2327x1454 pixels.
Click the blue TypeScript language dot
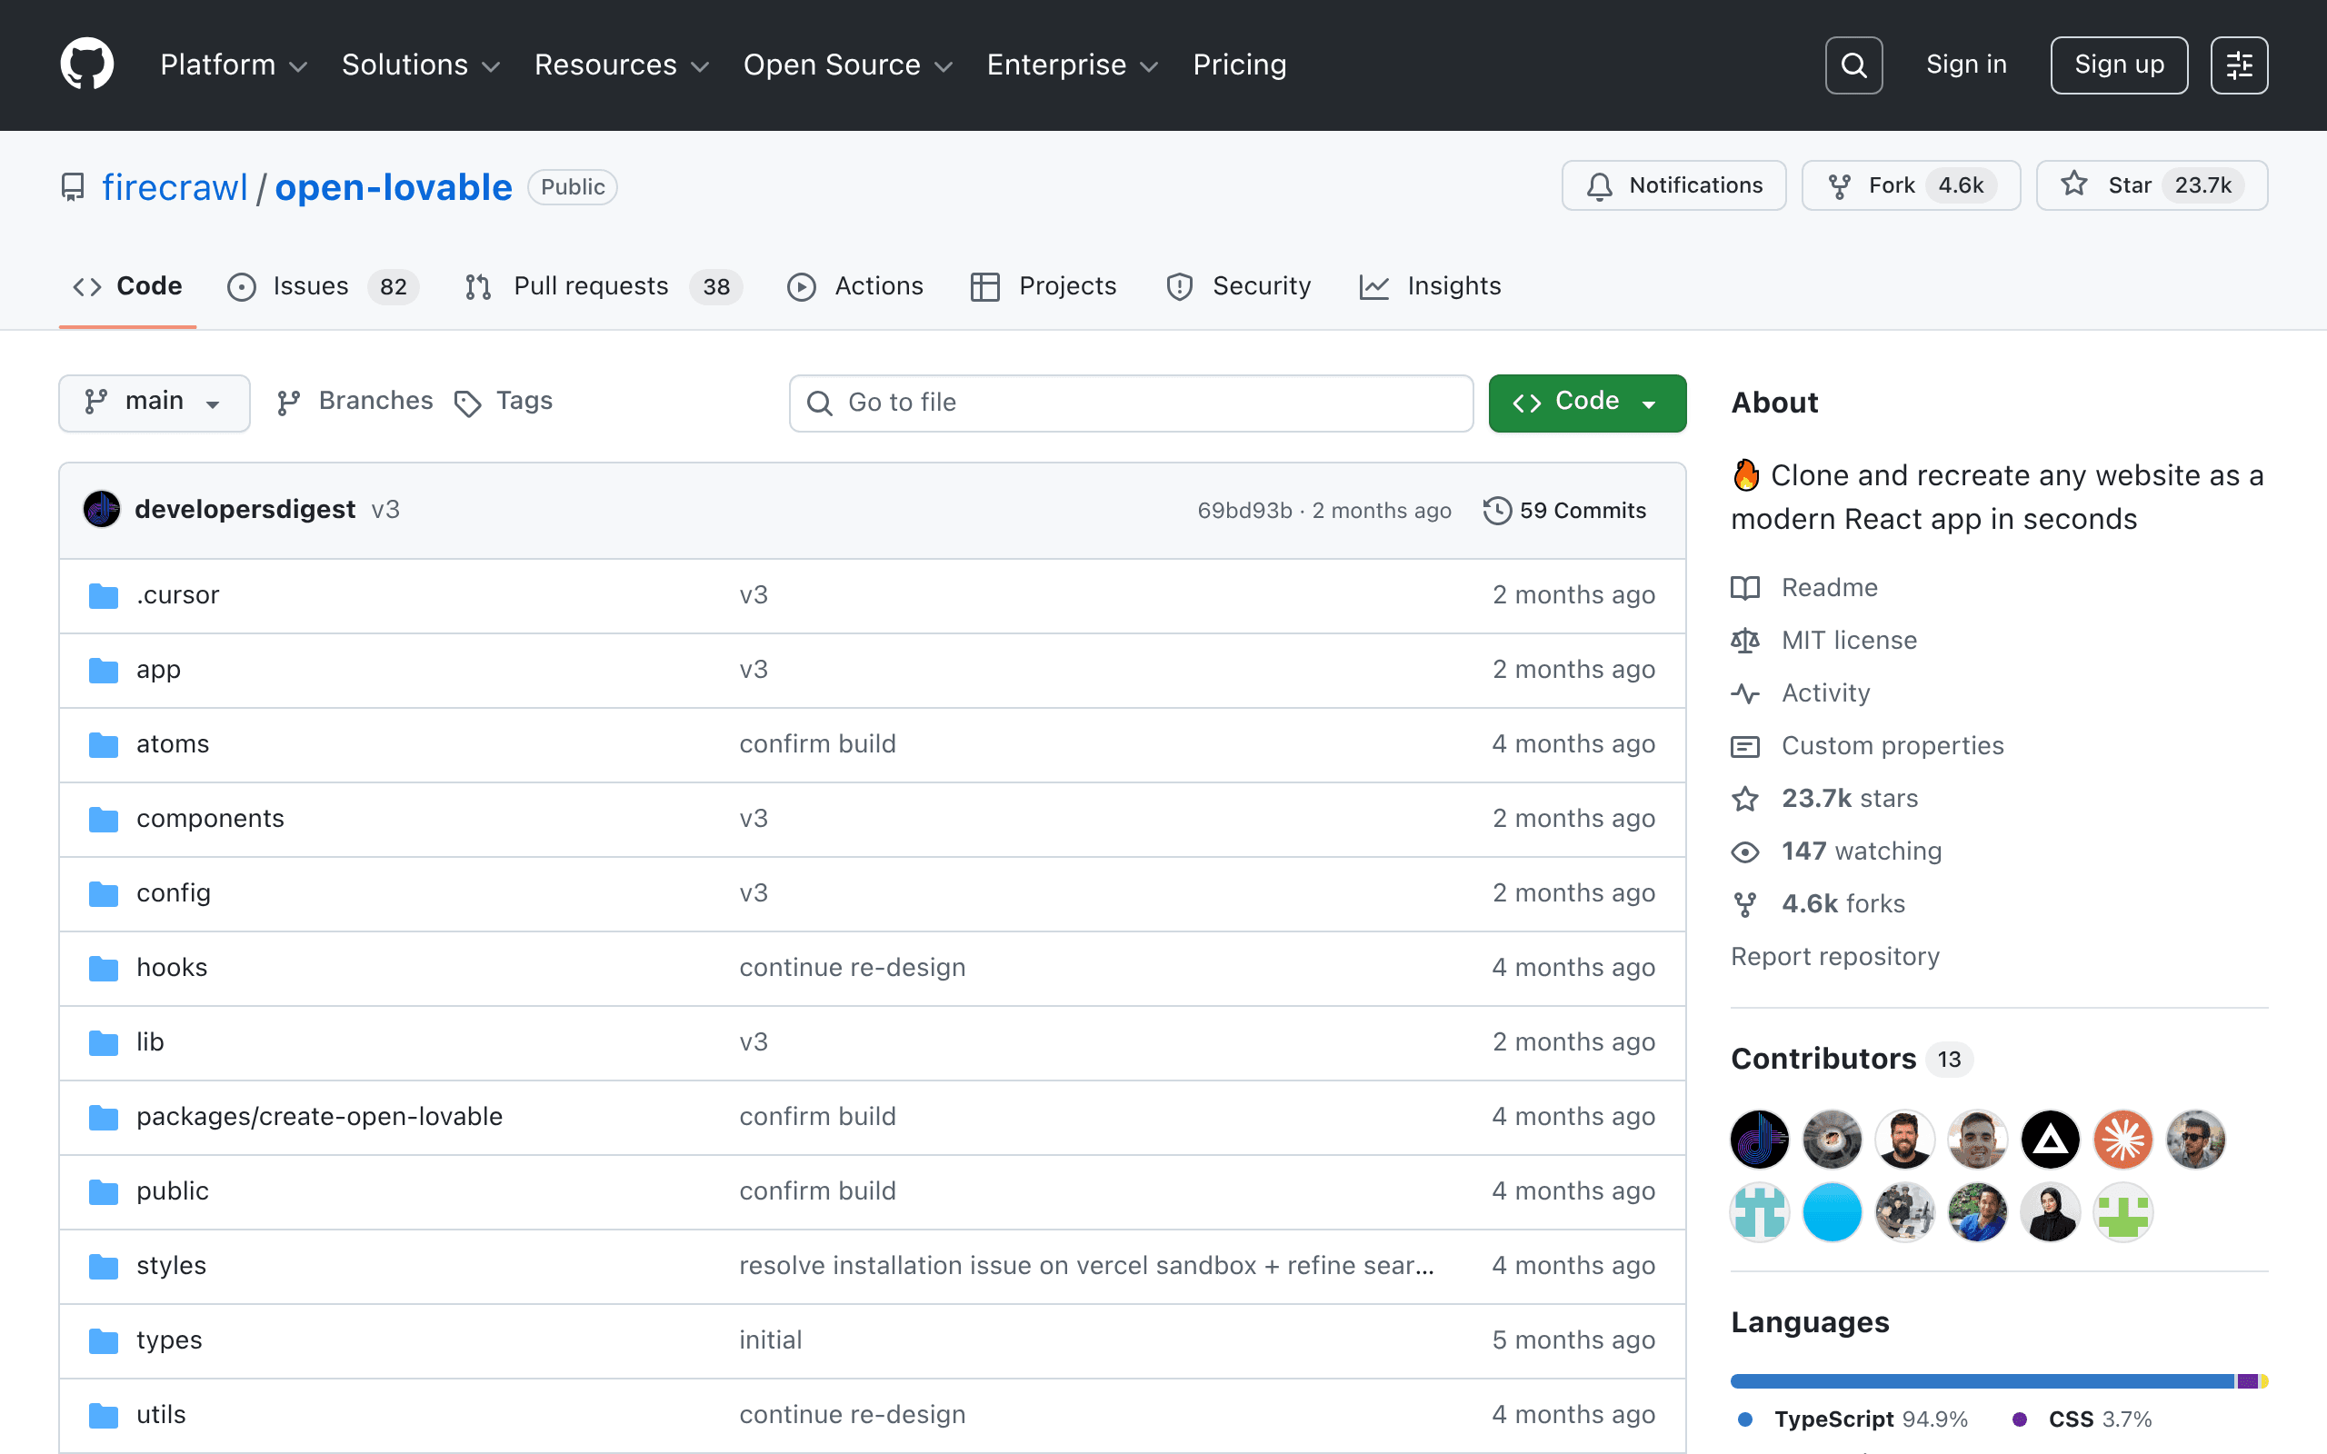[x=1745, y=1419]
